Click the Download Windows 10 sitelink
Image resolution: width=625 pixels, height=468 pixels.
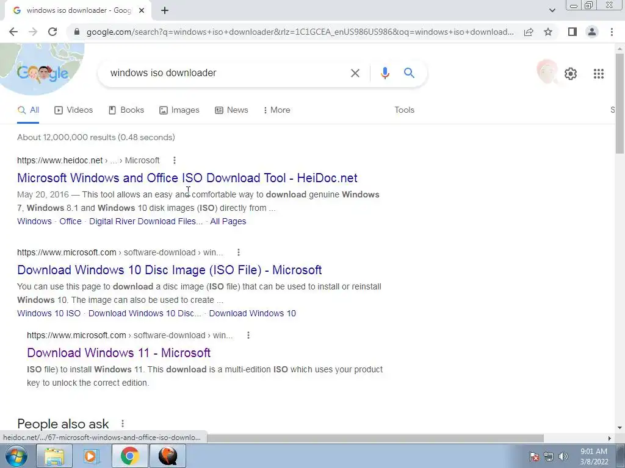pos(252,314)
